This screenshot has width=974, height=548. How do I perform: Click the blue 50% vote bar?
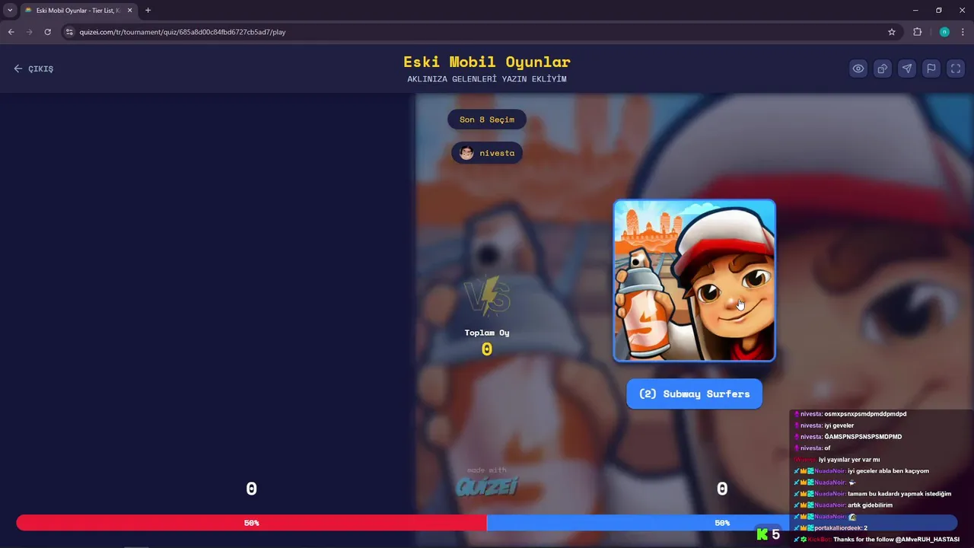721,523
